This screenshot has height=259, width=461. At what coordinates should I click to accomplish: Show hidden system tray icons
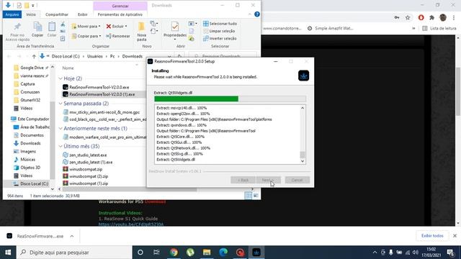click(x=375, y=253)
